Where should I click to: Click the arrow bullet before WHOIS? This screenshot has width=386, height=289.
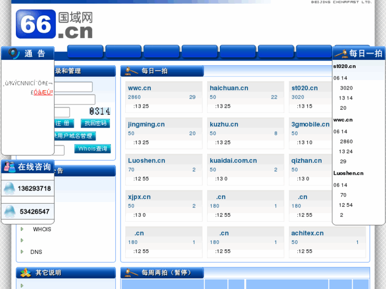[x=22, y=229]
